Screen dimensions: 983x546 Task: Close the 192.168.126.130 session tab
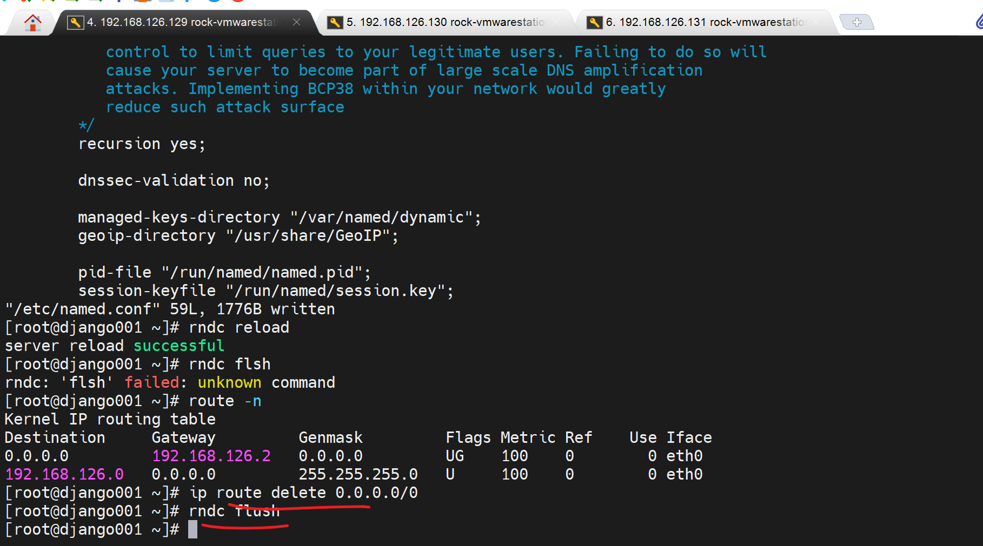(556, 22)
